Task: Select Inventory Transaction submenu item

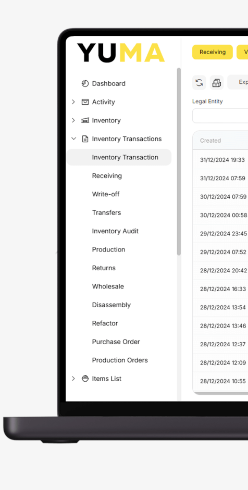Action: tap(119, 157)
